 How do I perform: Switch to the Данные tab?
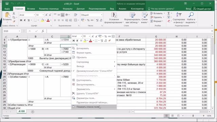point(81,9)
